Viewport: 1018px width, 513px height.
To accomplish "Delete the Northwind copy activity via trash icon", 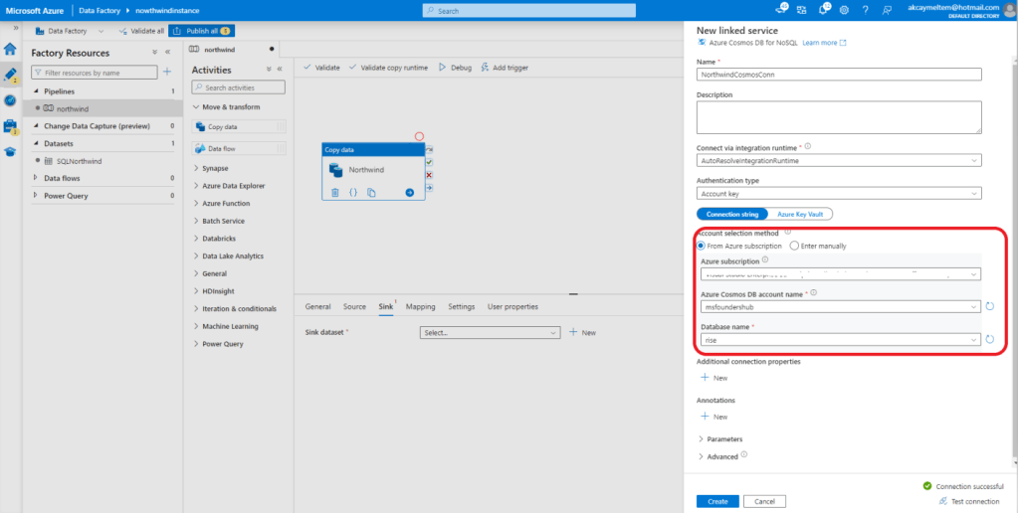I will (335, 192).
